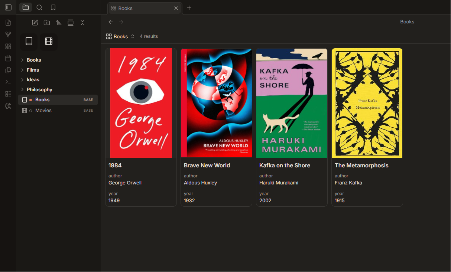Click year value "1915"

point(340,200)
